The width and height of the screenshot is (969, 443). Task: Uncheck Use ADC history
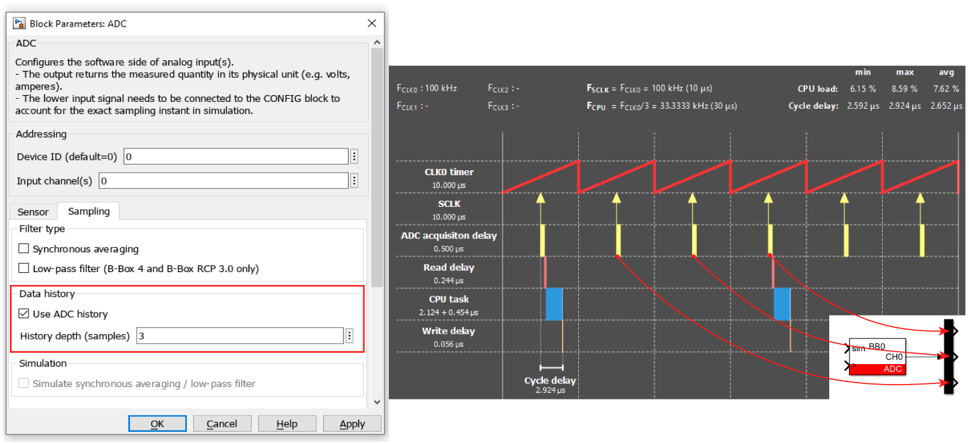(24, 314)
